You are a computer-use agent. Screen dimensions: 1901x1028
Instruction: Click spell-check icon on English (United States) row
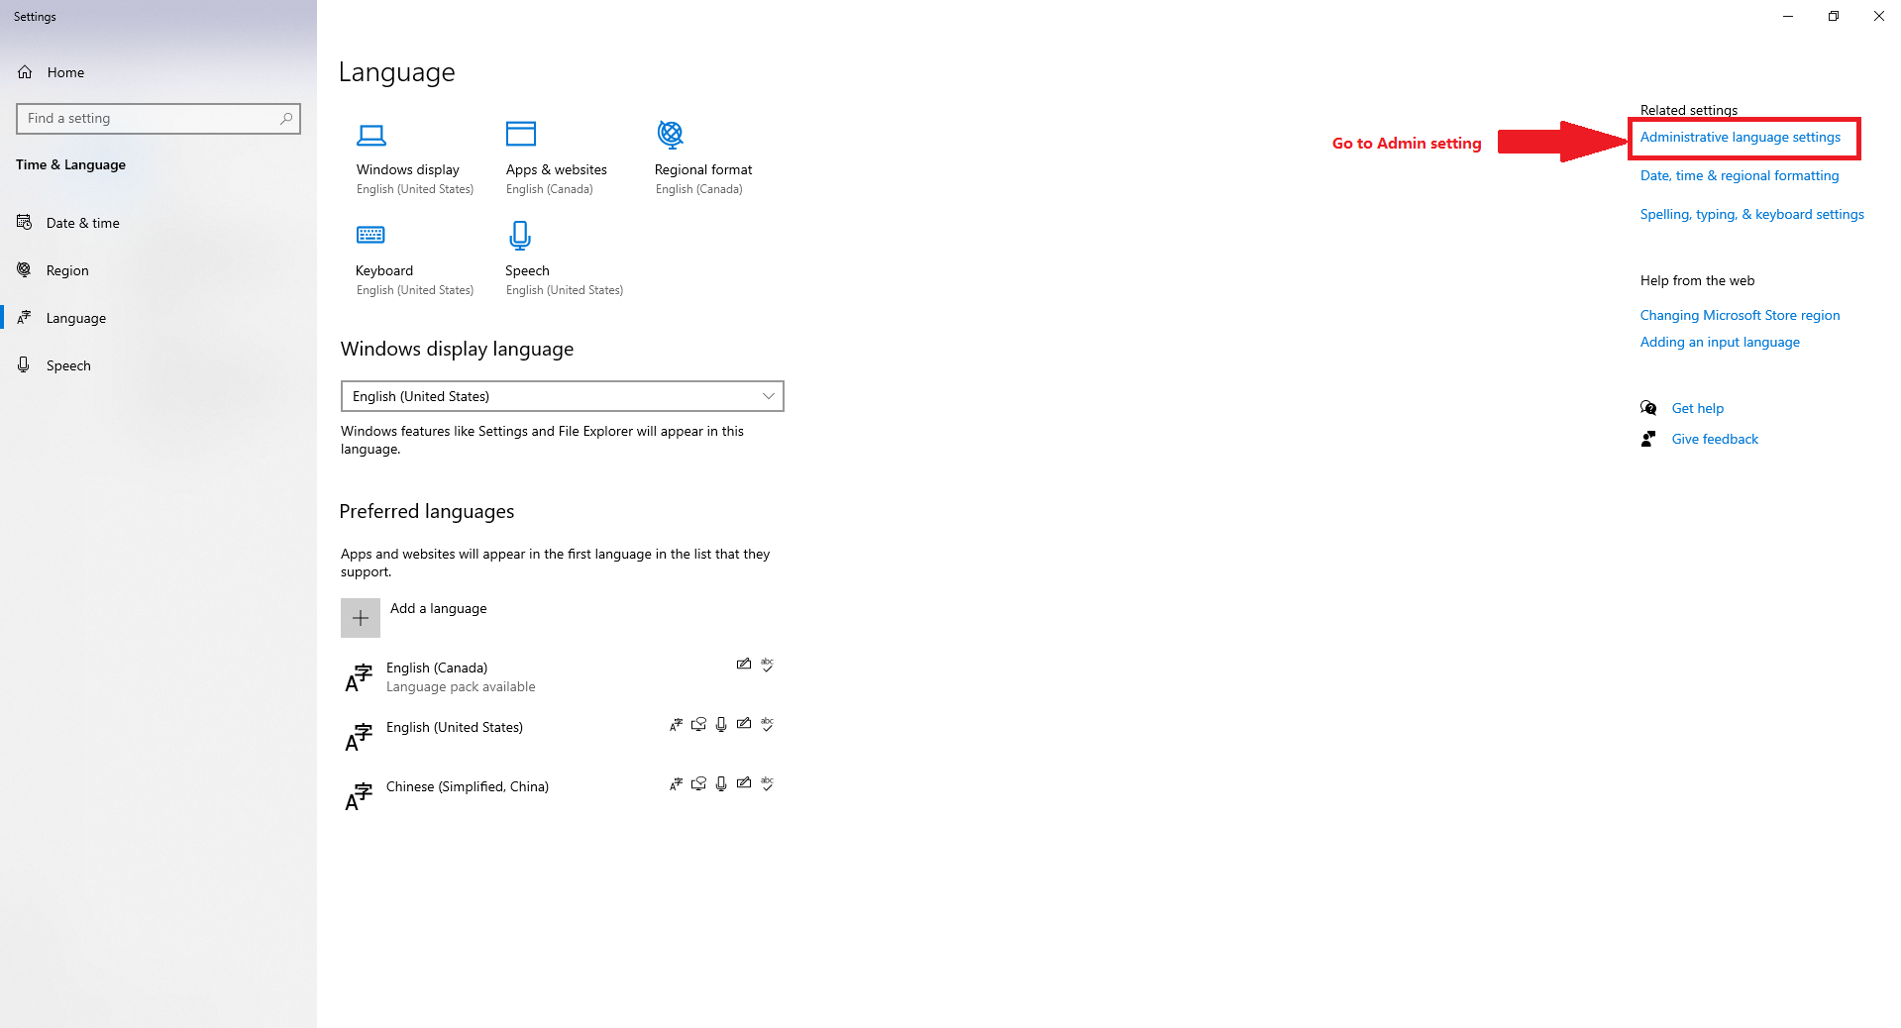pos(767,724)
